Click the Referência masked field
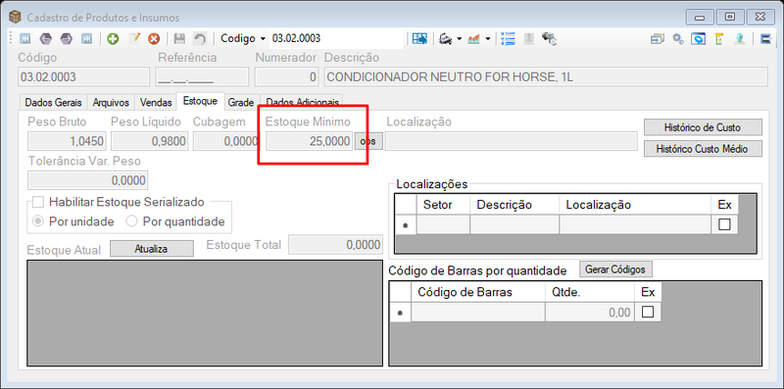The height and width of the screenshot is (389, 784). coord(202,77)
